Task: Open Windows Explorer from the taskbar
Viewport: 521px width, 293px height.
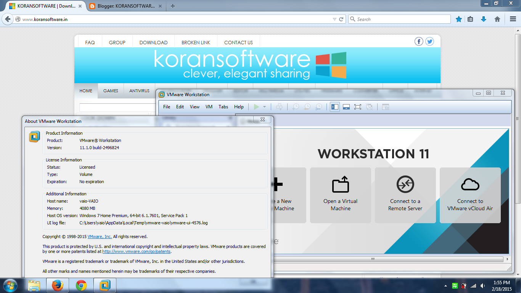Action: click(34, 285)
